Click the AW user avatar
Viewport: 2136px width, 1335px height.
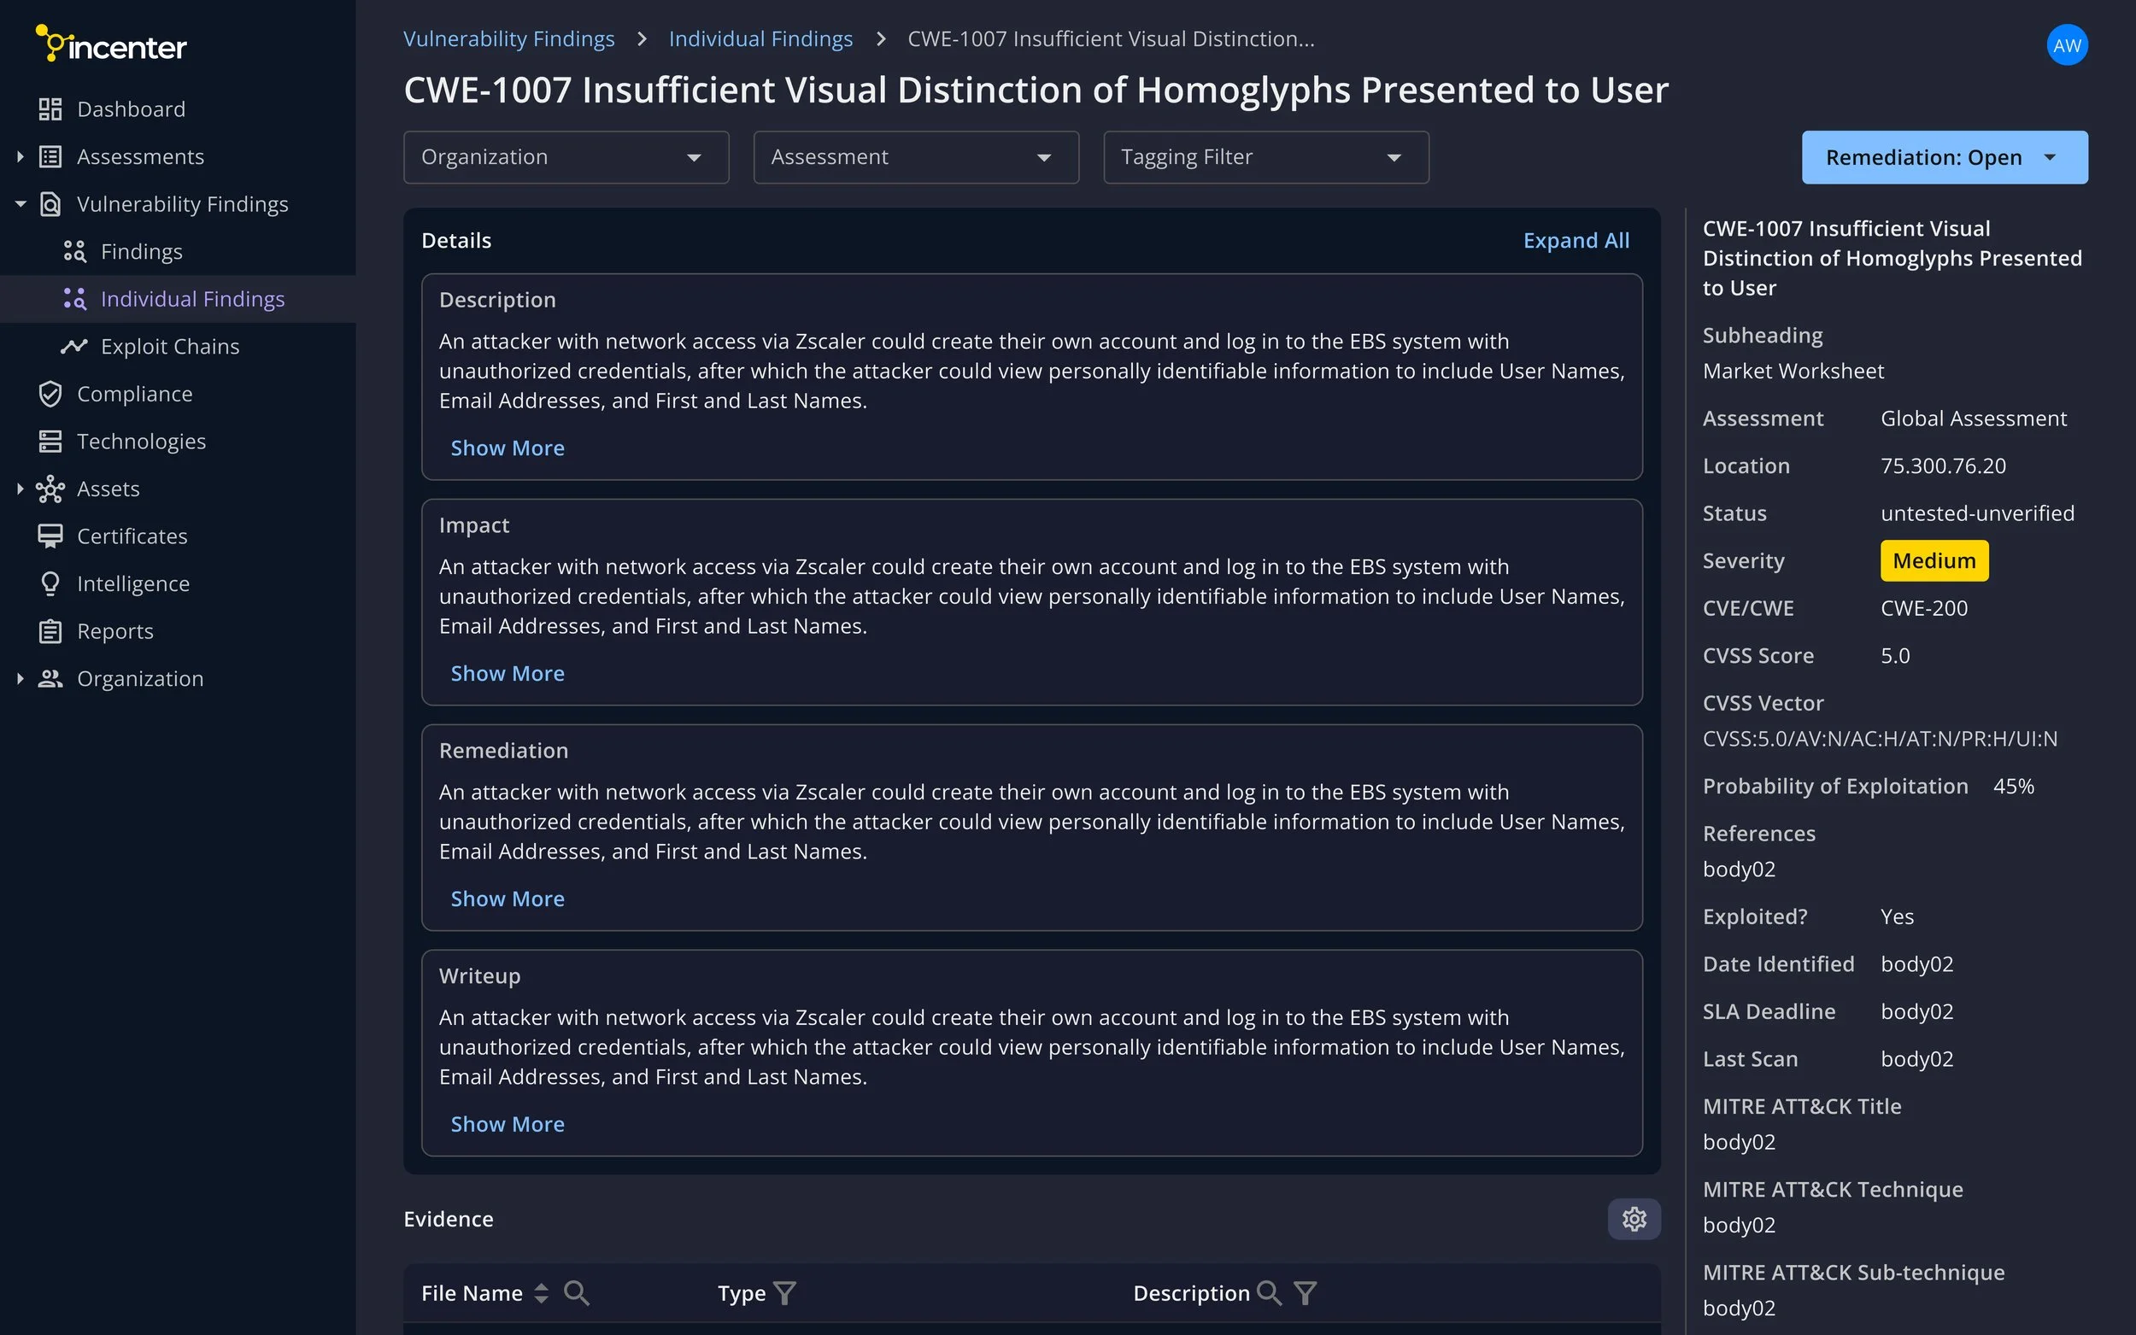2066,45
